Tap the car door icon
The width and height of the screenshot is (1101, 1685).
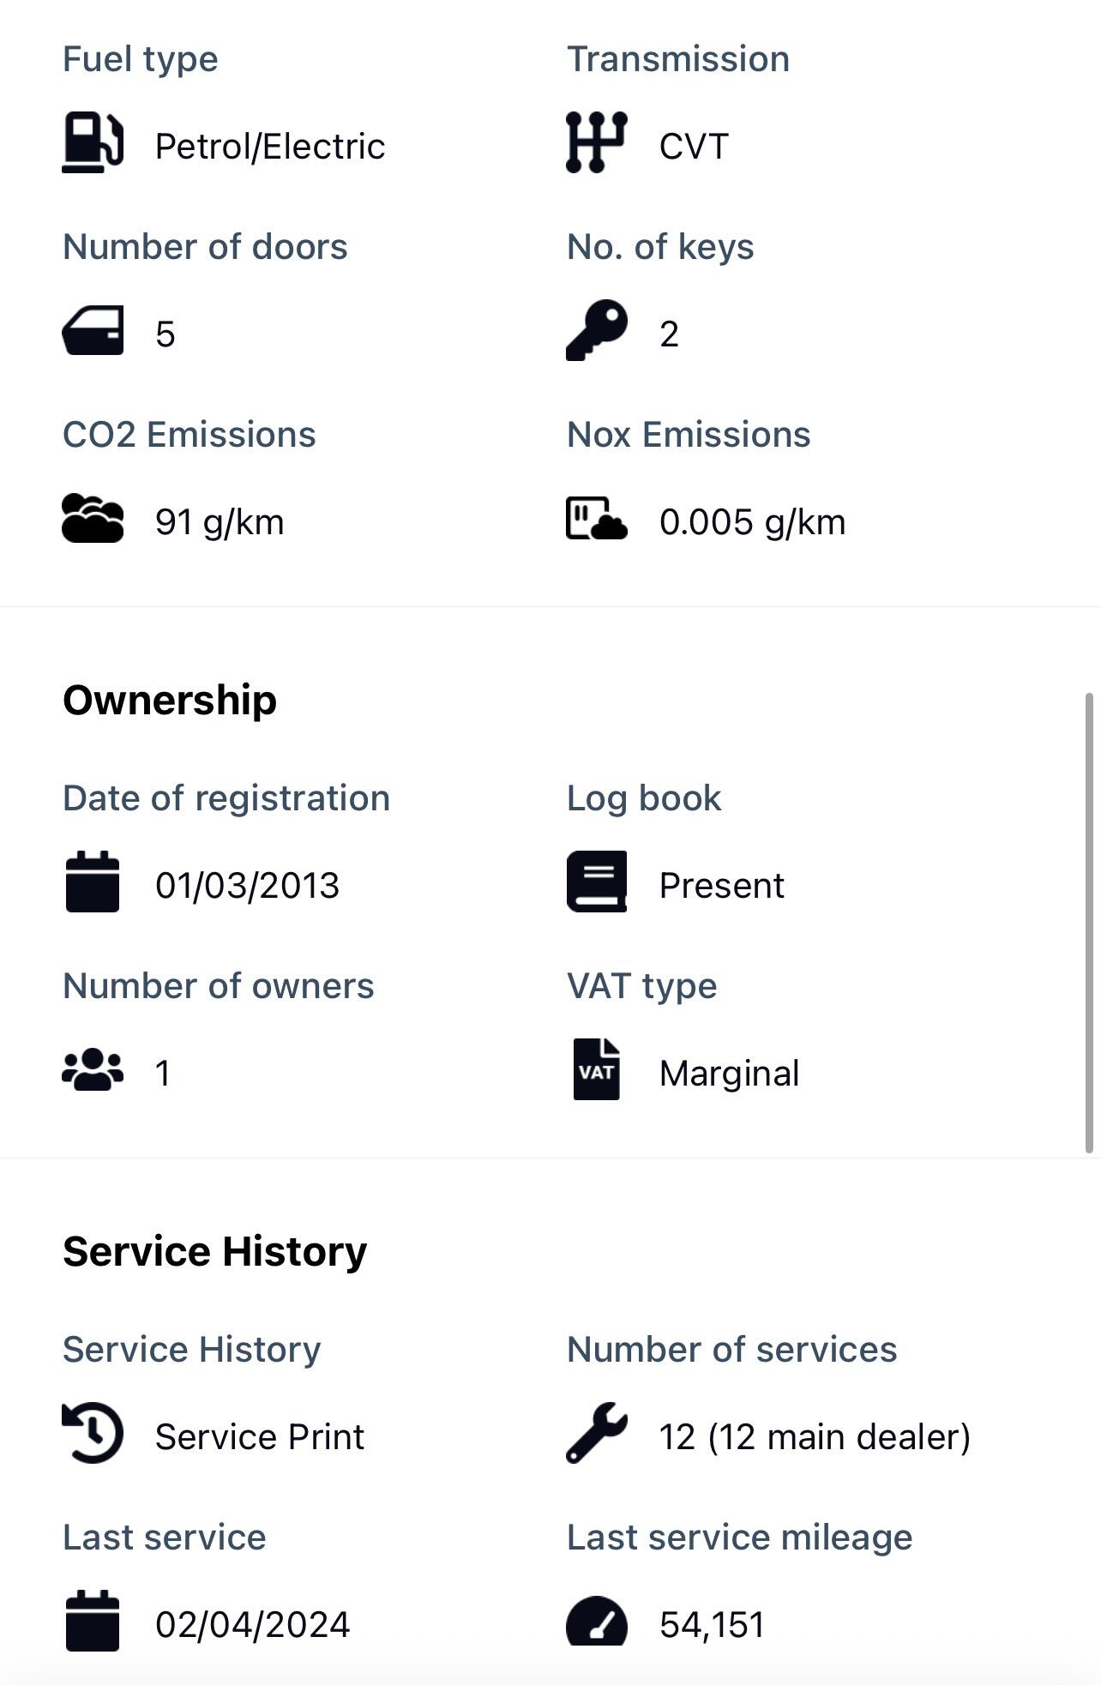click(93, 331)
